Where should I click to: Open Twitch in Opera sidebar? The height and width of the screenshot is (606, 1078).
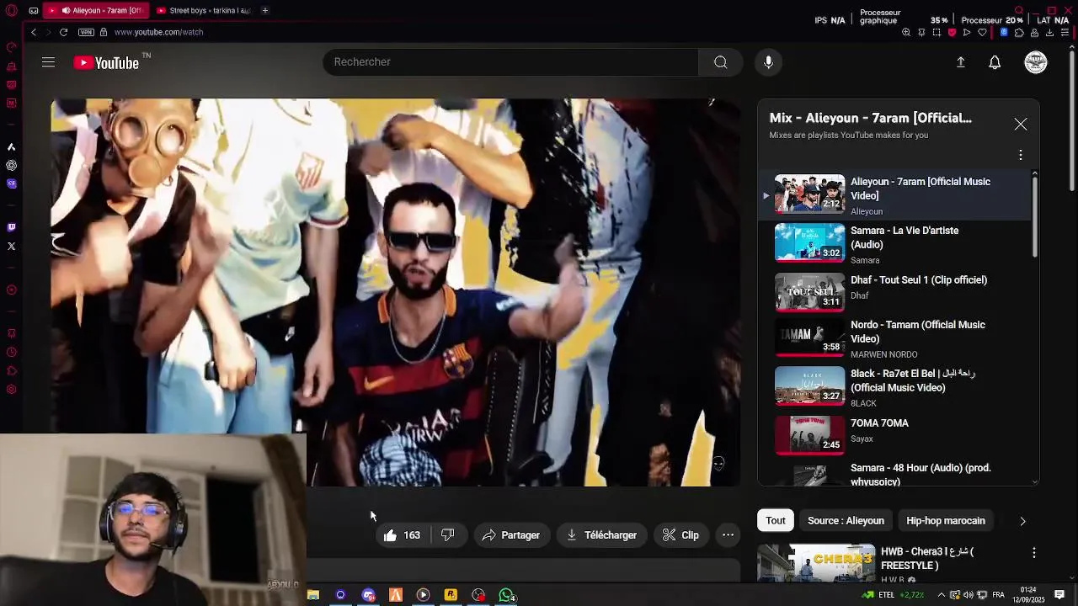pyautogui.click(x=11, y=227)
